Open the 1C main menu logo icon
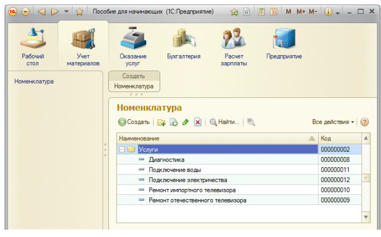The width and height of the screenshot is (381, 237). pyautogui.click(x=13, y=11)
